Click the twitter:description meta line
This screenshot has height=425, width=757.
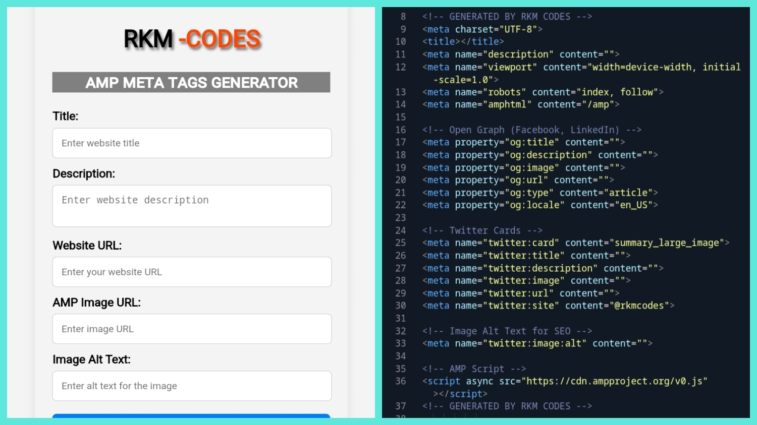(543, 268)
